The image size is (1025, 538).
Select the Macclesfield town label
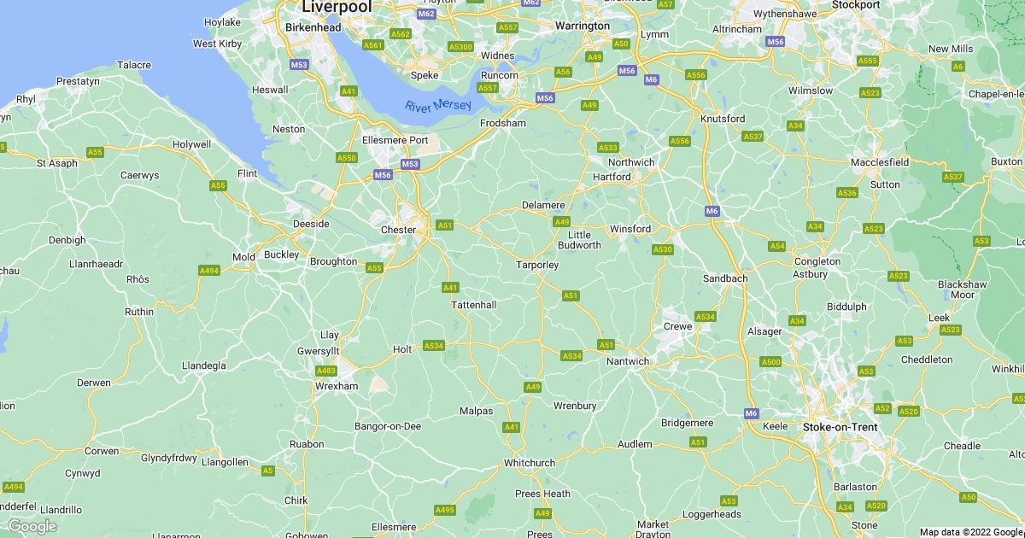click(x=880, y=162)
